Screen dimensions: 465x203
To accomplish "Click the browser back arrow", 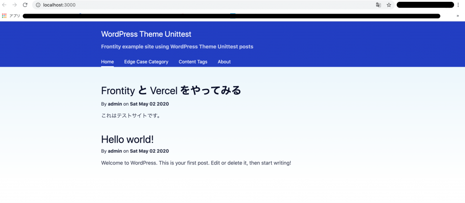I will pos(5,5).
